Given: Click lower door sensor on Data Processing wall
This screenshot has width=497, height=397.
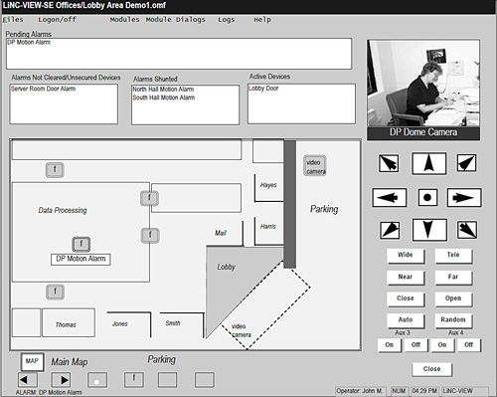Looking at the screenshot, I should (x=150, y=236).
